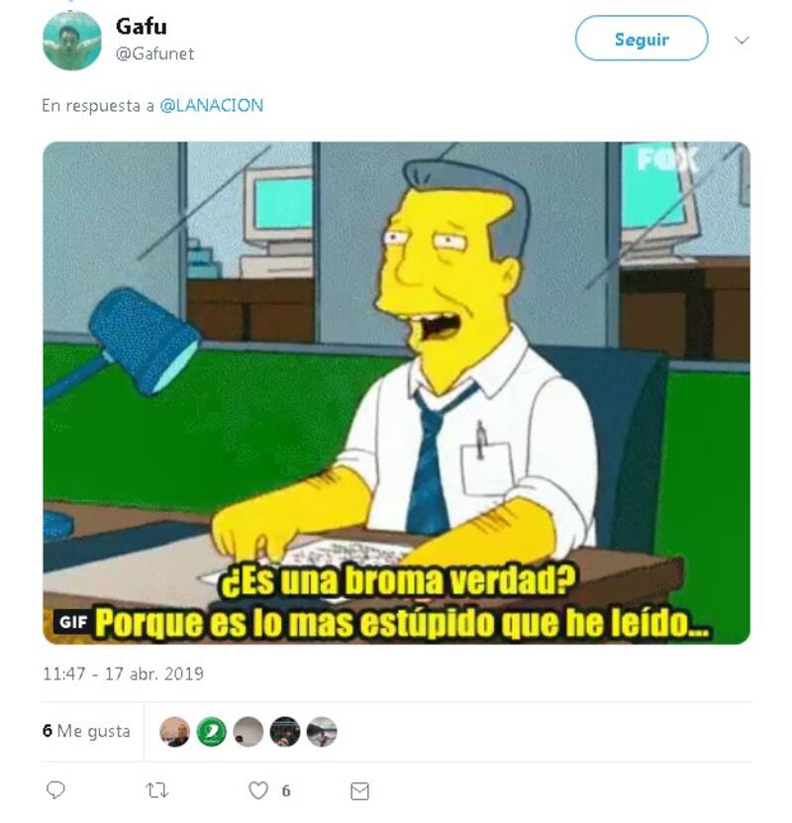Click the like count number 6

point(286,790)
